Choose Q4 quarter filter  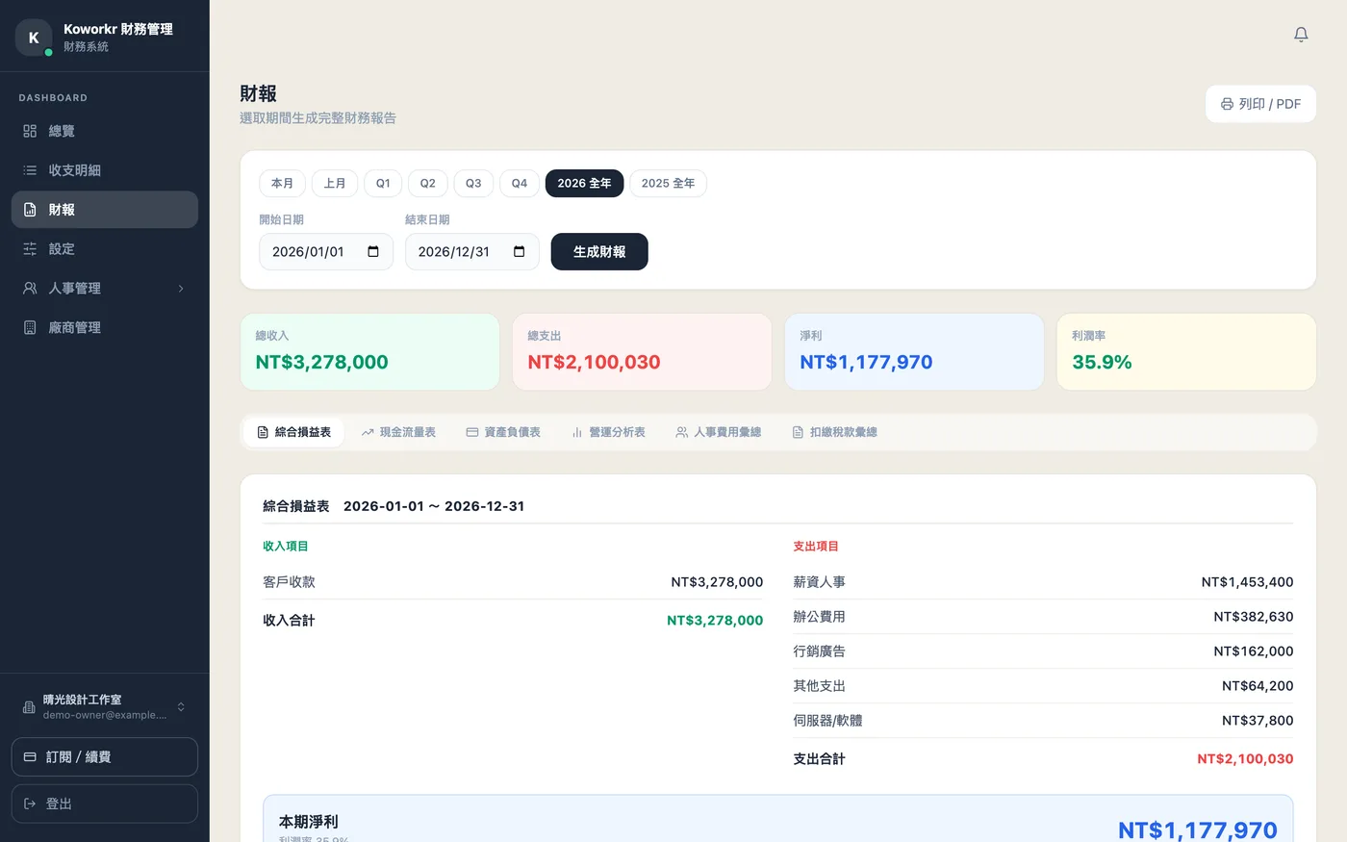tap(520, 183)
